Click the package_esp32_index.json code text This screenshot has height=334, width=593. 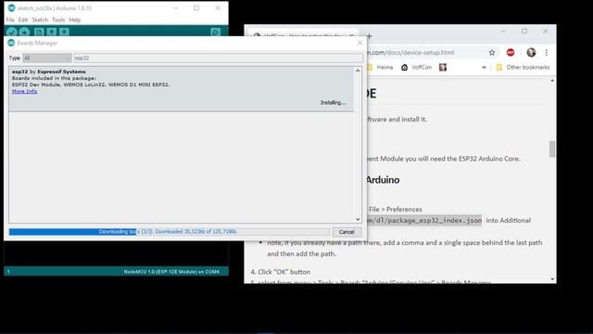(424, 221)
